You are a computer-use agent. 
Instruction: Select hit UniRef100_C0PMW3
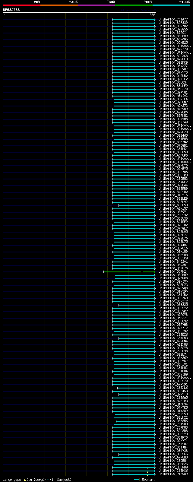click(173, 428)
